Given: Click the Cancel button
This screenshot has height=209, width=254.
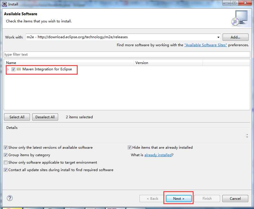Looking at the screenshot, I should click(x=235, y=198).
